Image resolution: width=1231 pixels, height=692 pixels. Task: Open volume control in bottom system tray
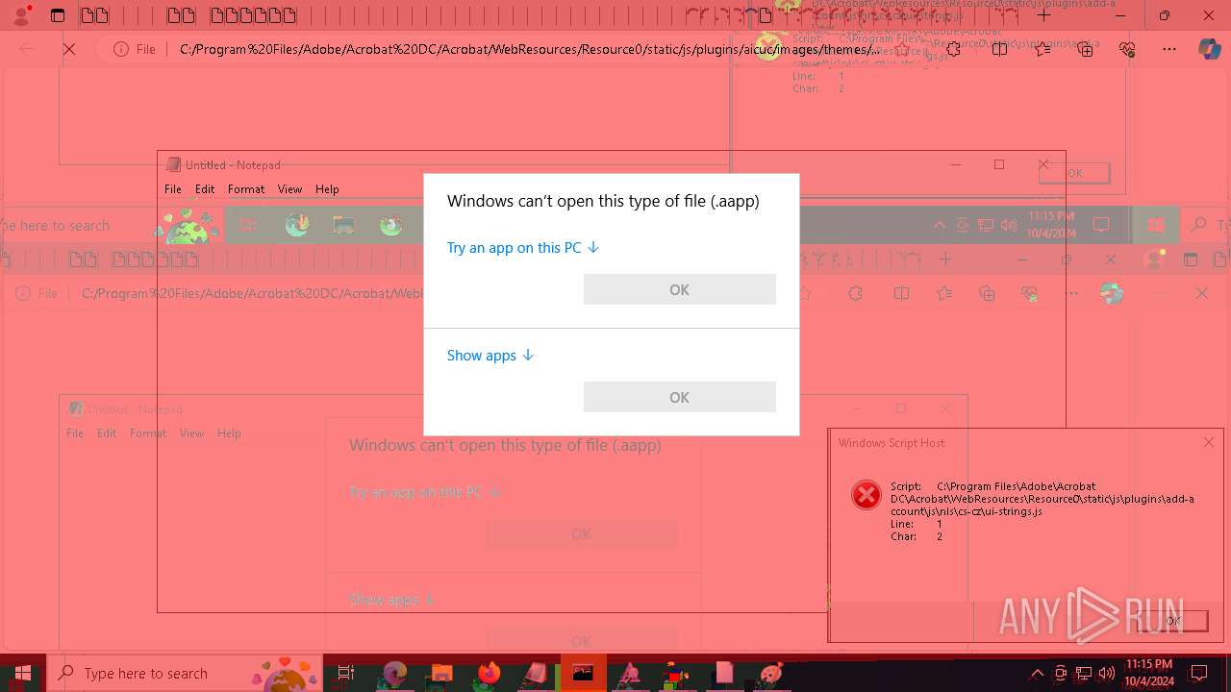point(1106,674)
